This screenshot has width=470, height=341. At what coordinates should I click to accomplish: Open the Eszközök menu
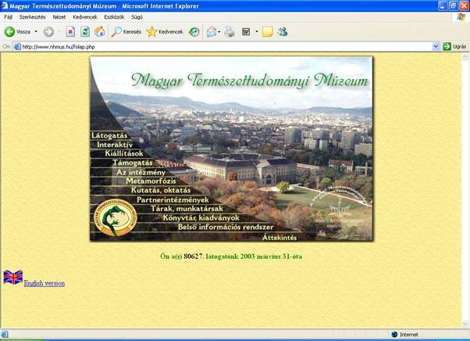[x=114, y=16]
